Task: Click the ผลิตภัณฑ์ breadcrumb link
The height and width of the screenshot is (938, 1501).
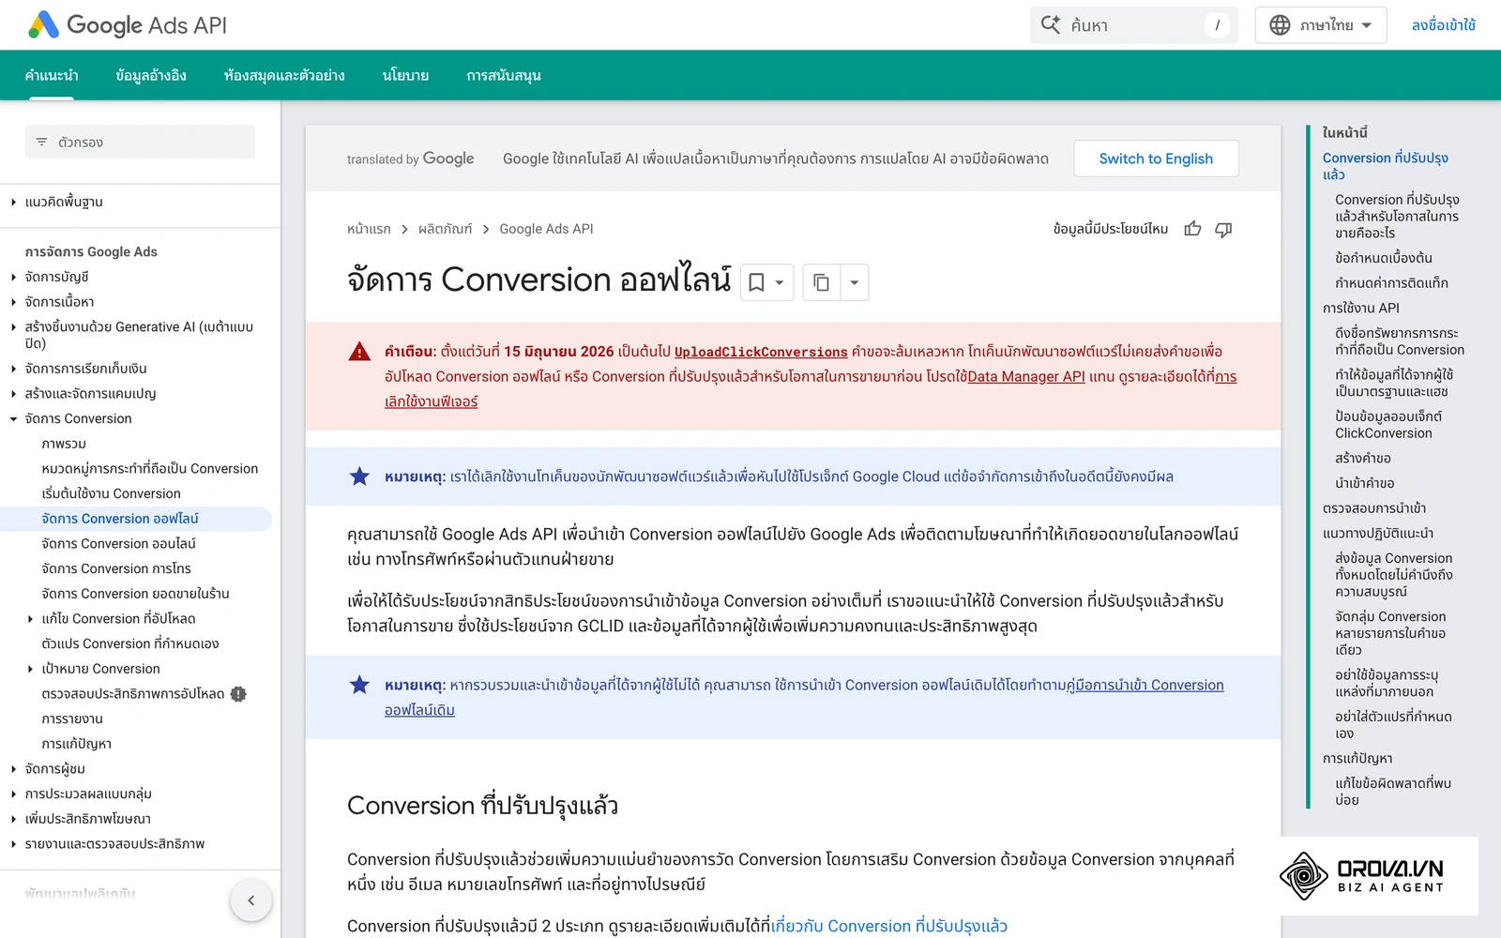Action: tap(445, 229)
